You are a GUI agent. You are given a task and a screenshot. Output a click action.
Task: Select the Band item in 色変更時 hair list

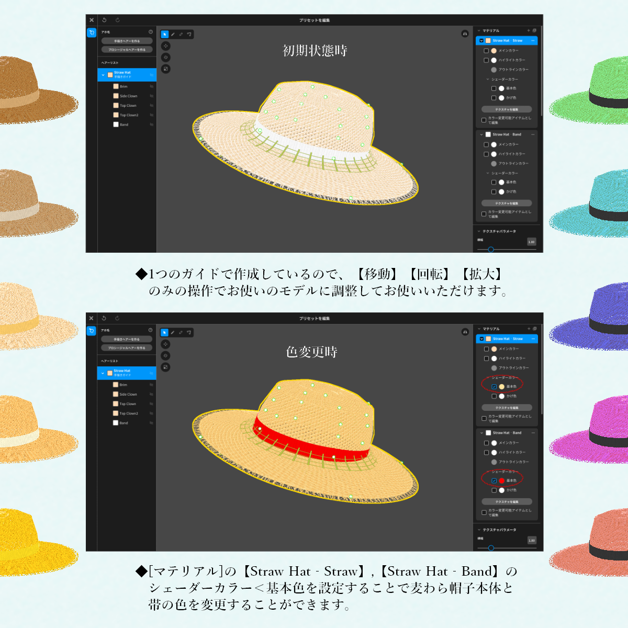point(127,423)
